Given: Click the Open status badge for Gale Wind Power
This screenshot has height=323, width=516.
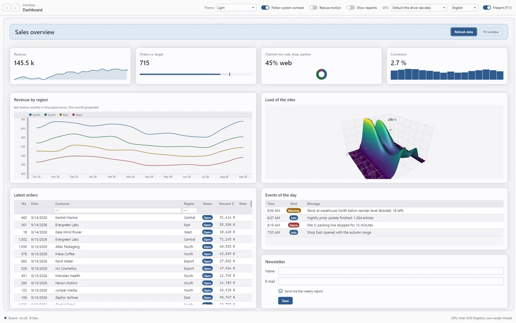Looking at the screenshot, I should [207, 232].
